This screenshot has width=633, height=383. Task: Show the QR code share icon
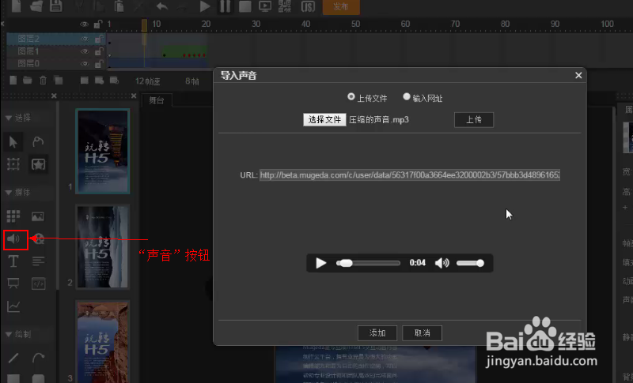(285, 6)
